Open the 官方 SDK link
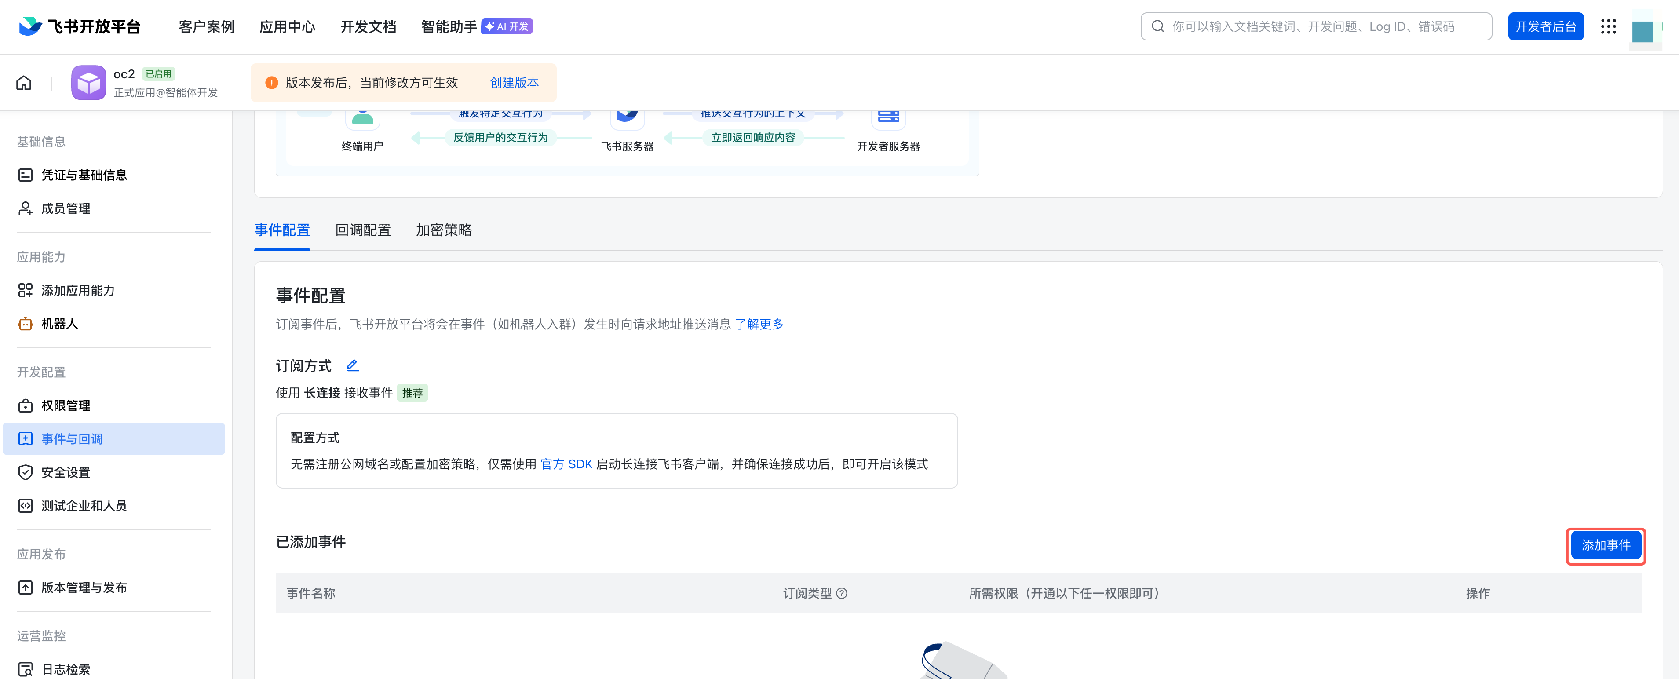The width and height of the screenshot is (1679, 679). [x=566, y=464]
